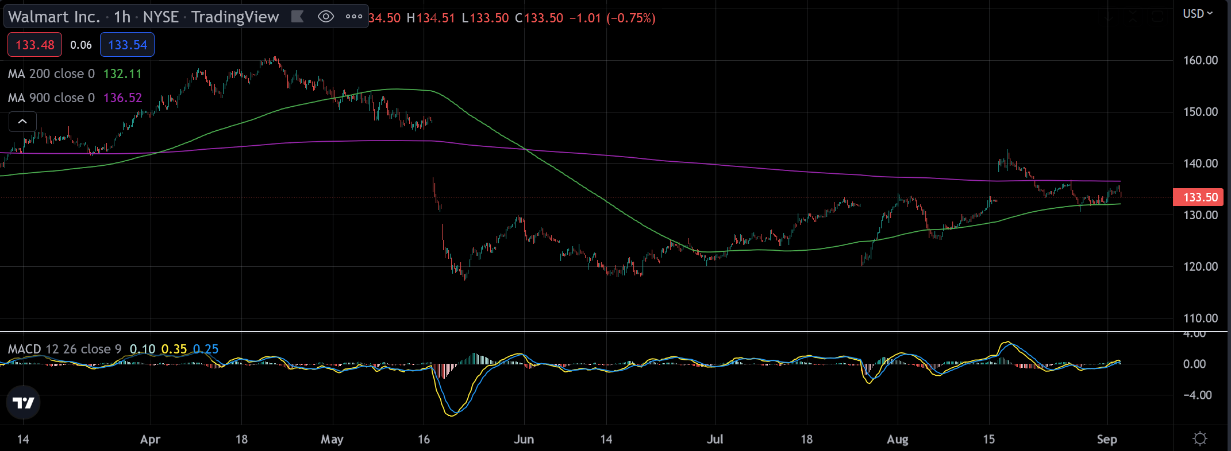Click the MA 900 value 136.52
Viewport: 1231px width, 451px height.
(x=122, y=98)
